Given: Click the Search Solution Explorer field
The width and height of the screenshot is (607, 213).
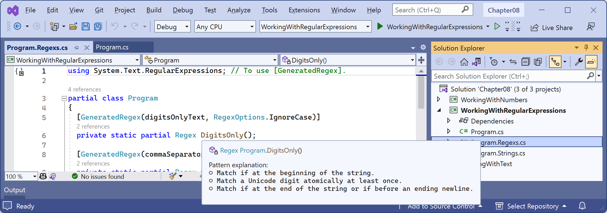Looking at the screenshot, I should [513, 76].
